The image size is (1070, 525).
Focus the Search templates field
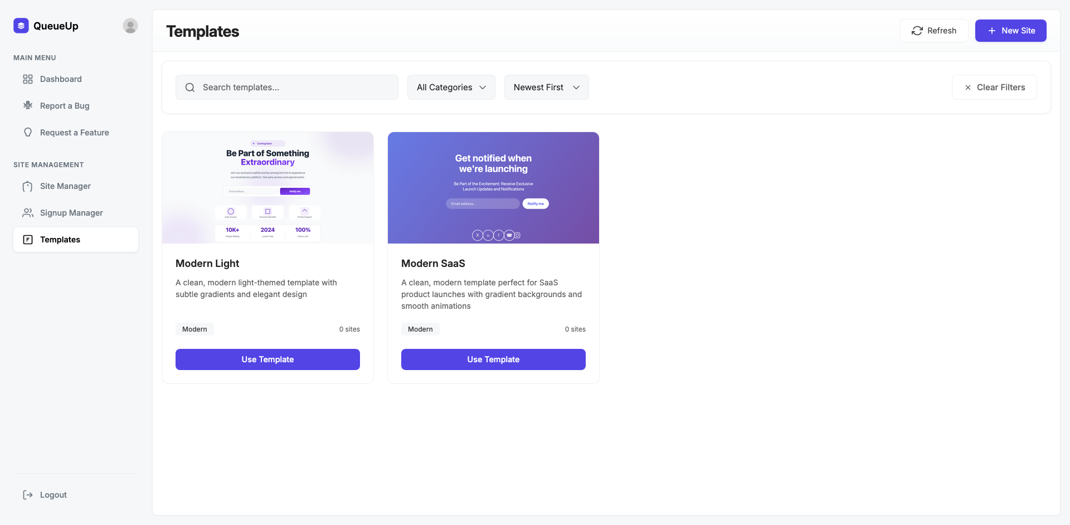[x=287, y=87]
